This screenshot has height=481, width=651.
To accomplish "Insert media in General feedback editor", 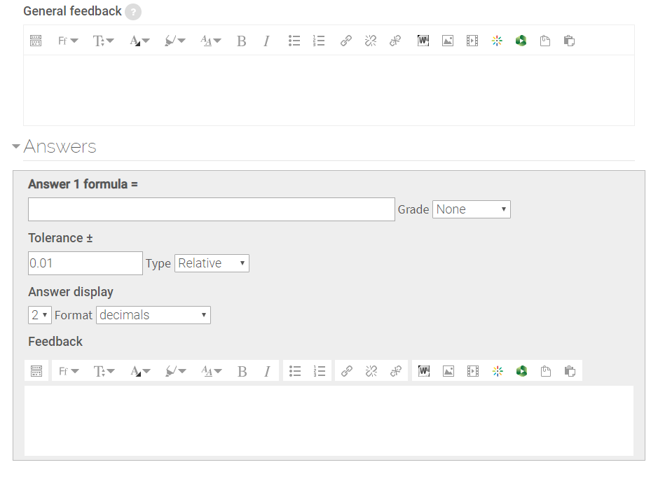I will (x=472, y=41).
